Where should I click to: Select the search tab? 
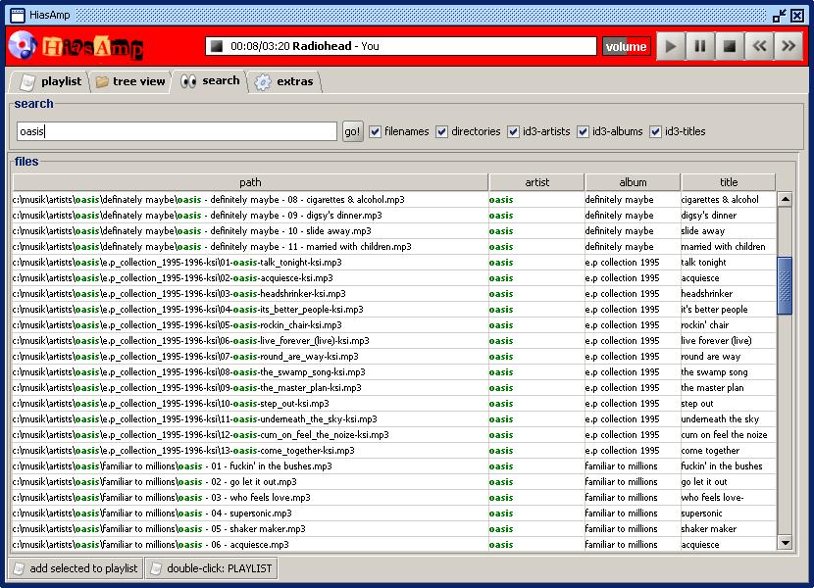210,81
